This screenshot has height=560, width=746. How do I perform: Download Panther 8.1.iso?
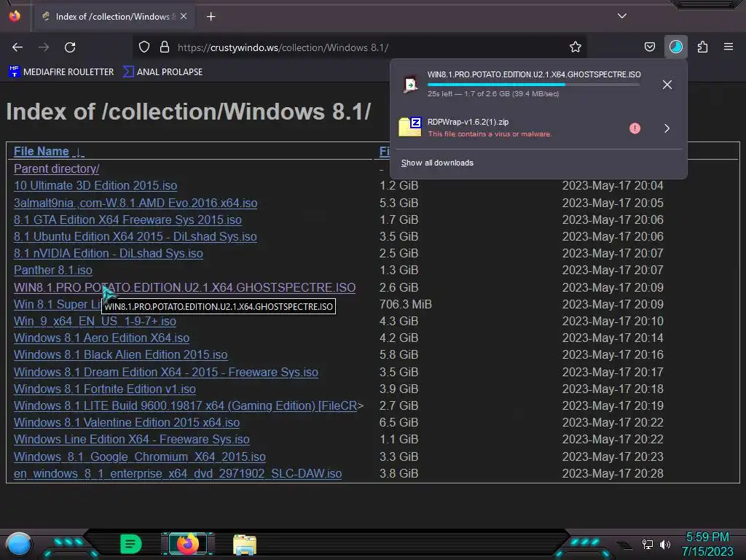point(52,270)
